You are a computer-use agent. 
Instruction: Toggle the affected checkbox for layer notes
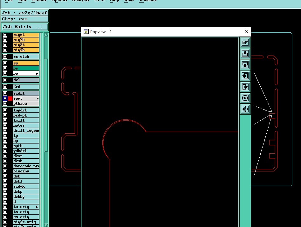(5, 125)
